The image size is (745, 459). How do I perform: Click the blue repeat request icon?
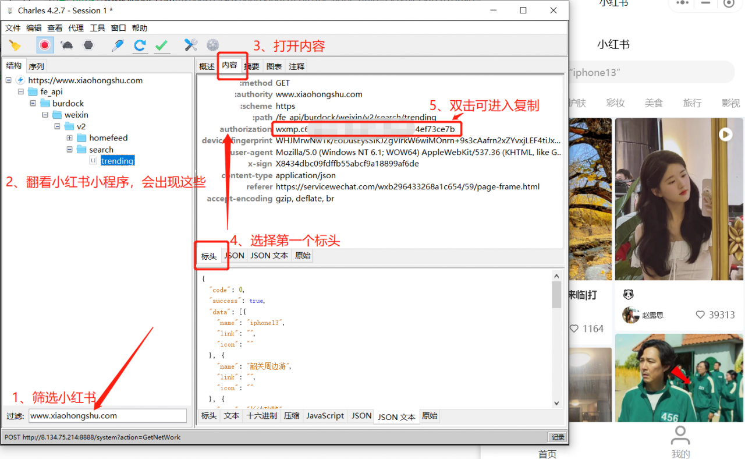140,45
